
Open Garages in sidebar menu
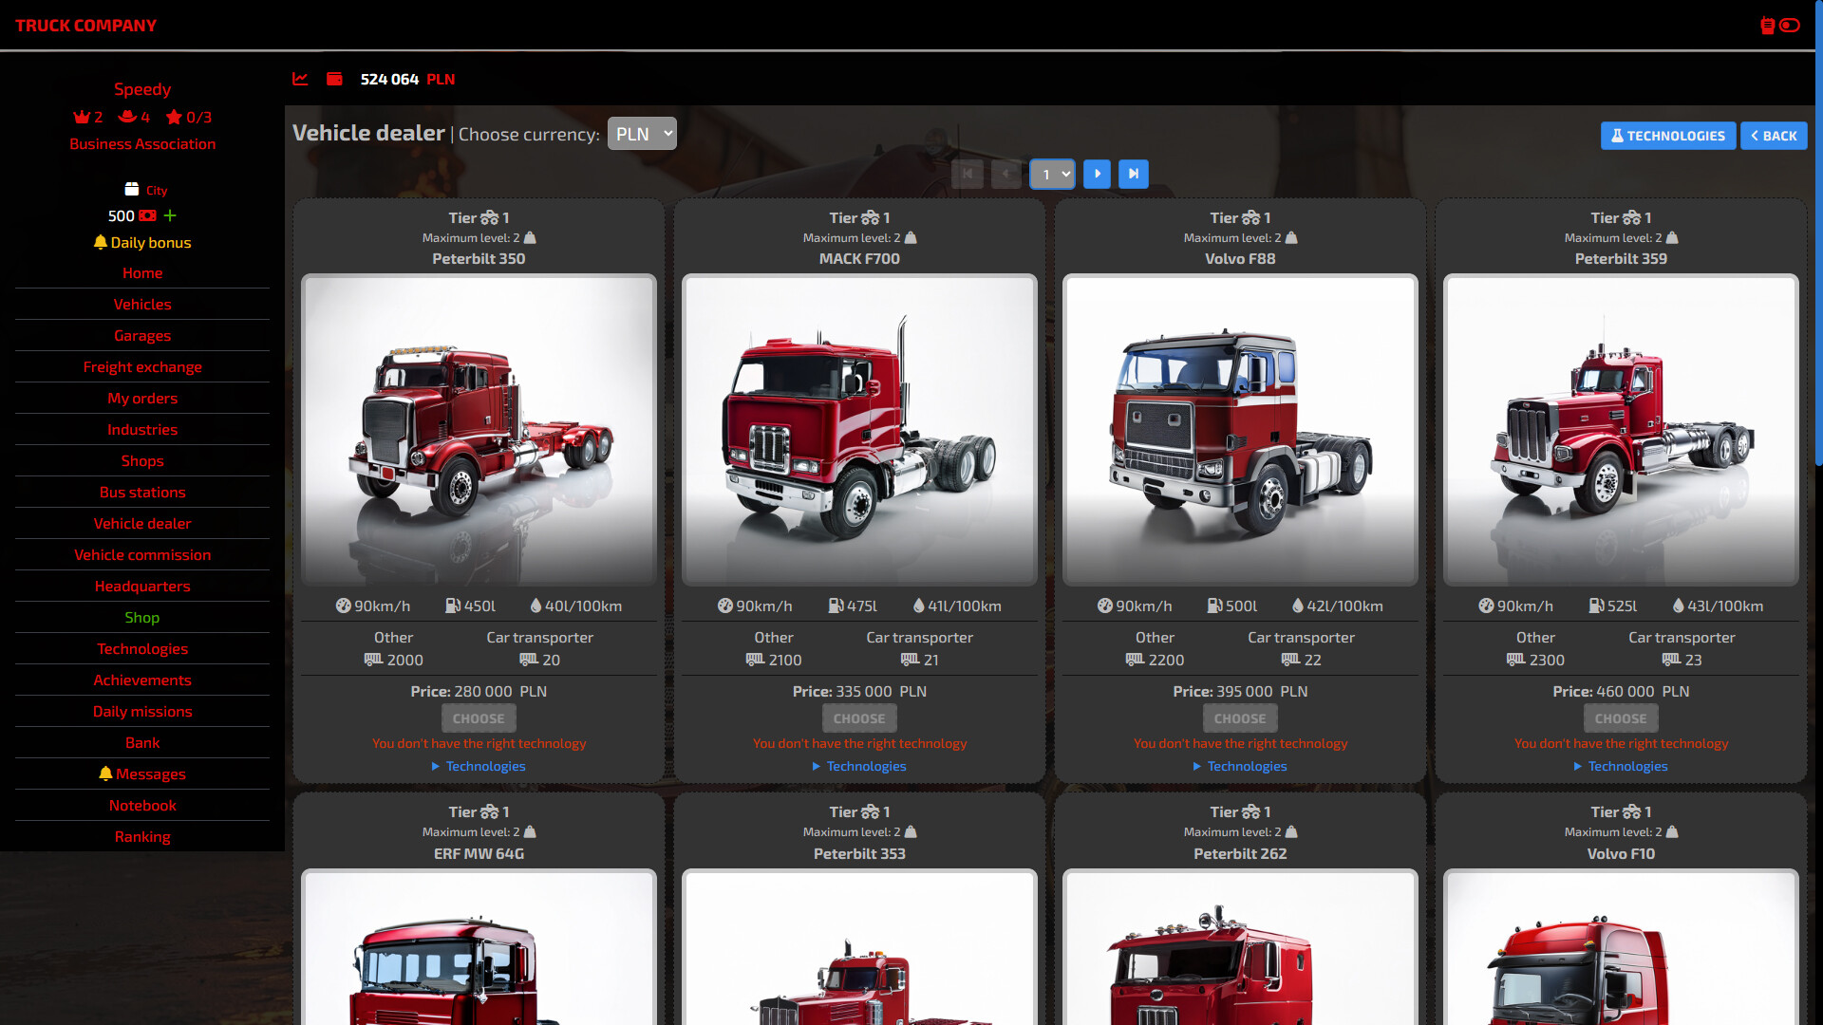click(x=142, y=336)
